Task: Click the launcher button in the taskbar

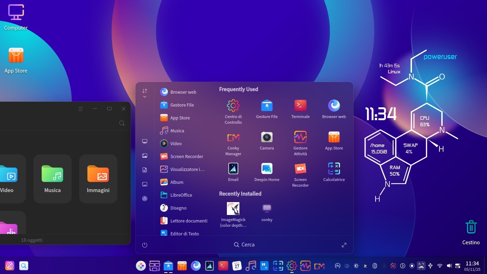Action: click(141, 266)
